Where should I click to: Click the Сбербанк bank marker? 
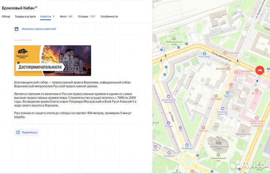pos(169,153)
